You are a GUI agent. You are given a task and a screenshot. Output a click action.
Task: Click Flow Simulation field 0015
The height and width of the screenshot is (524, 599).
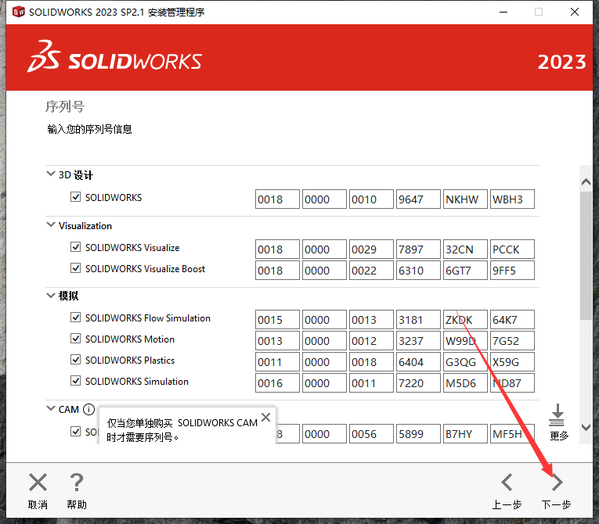(277, 319)
